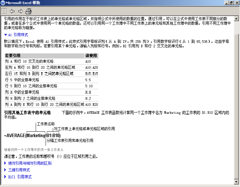The width and height of the screenshot is (240, 187).
Task: Click the label 工作表名称 in diagram
Action: click(46, 124)
